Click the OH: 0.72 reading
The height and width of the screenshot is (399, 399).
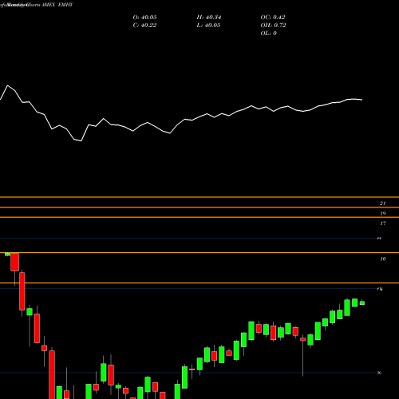pyautogui.click(x=273, y=26)
